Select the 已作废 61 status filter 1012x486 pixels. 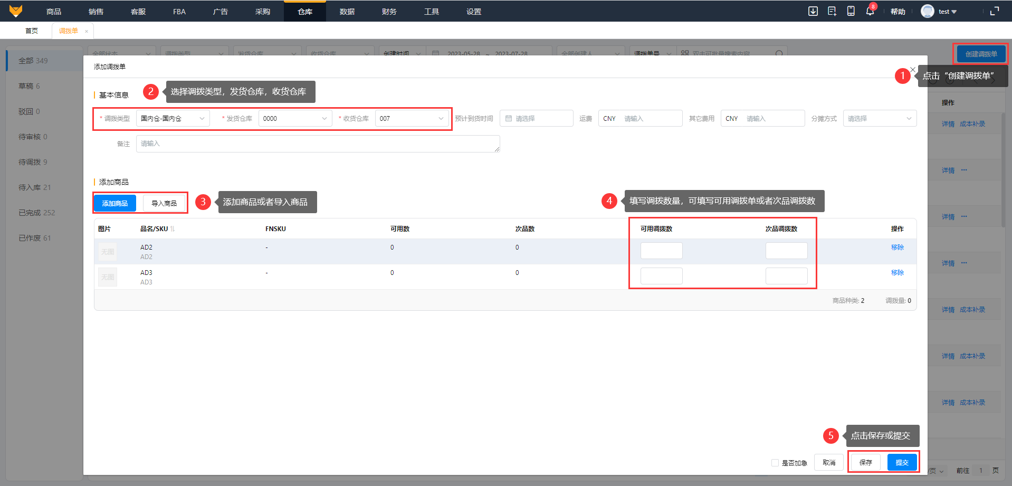(44, 238)
